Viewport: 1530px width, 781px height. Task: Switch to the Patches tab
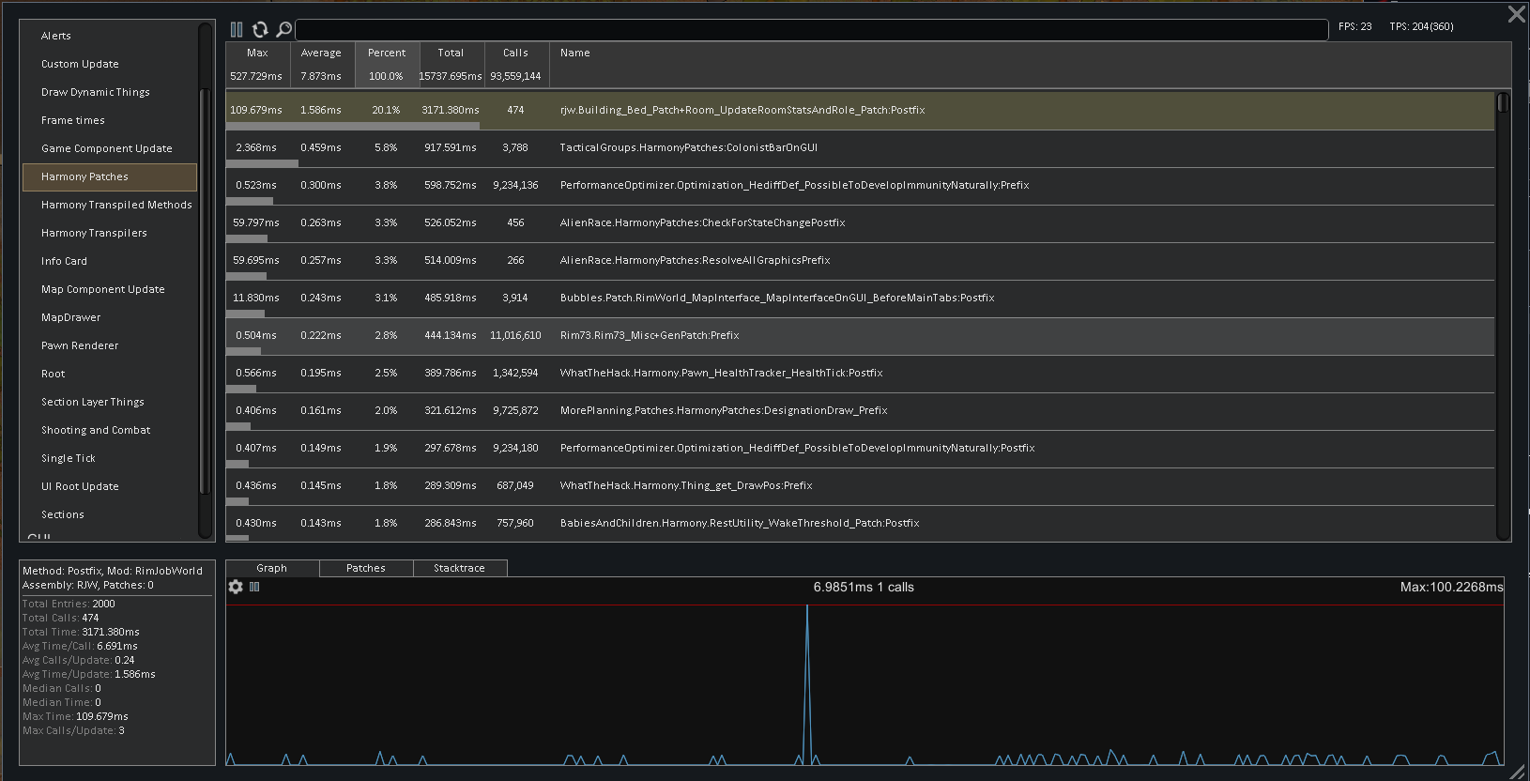pos(366,568)
